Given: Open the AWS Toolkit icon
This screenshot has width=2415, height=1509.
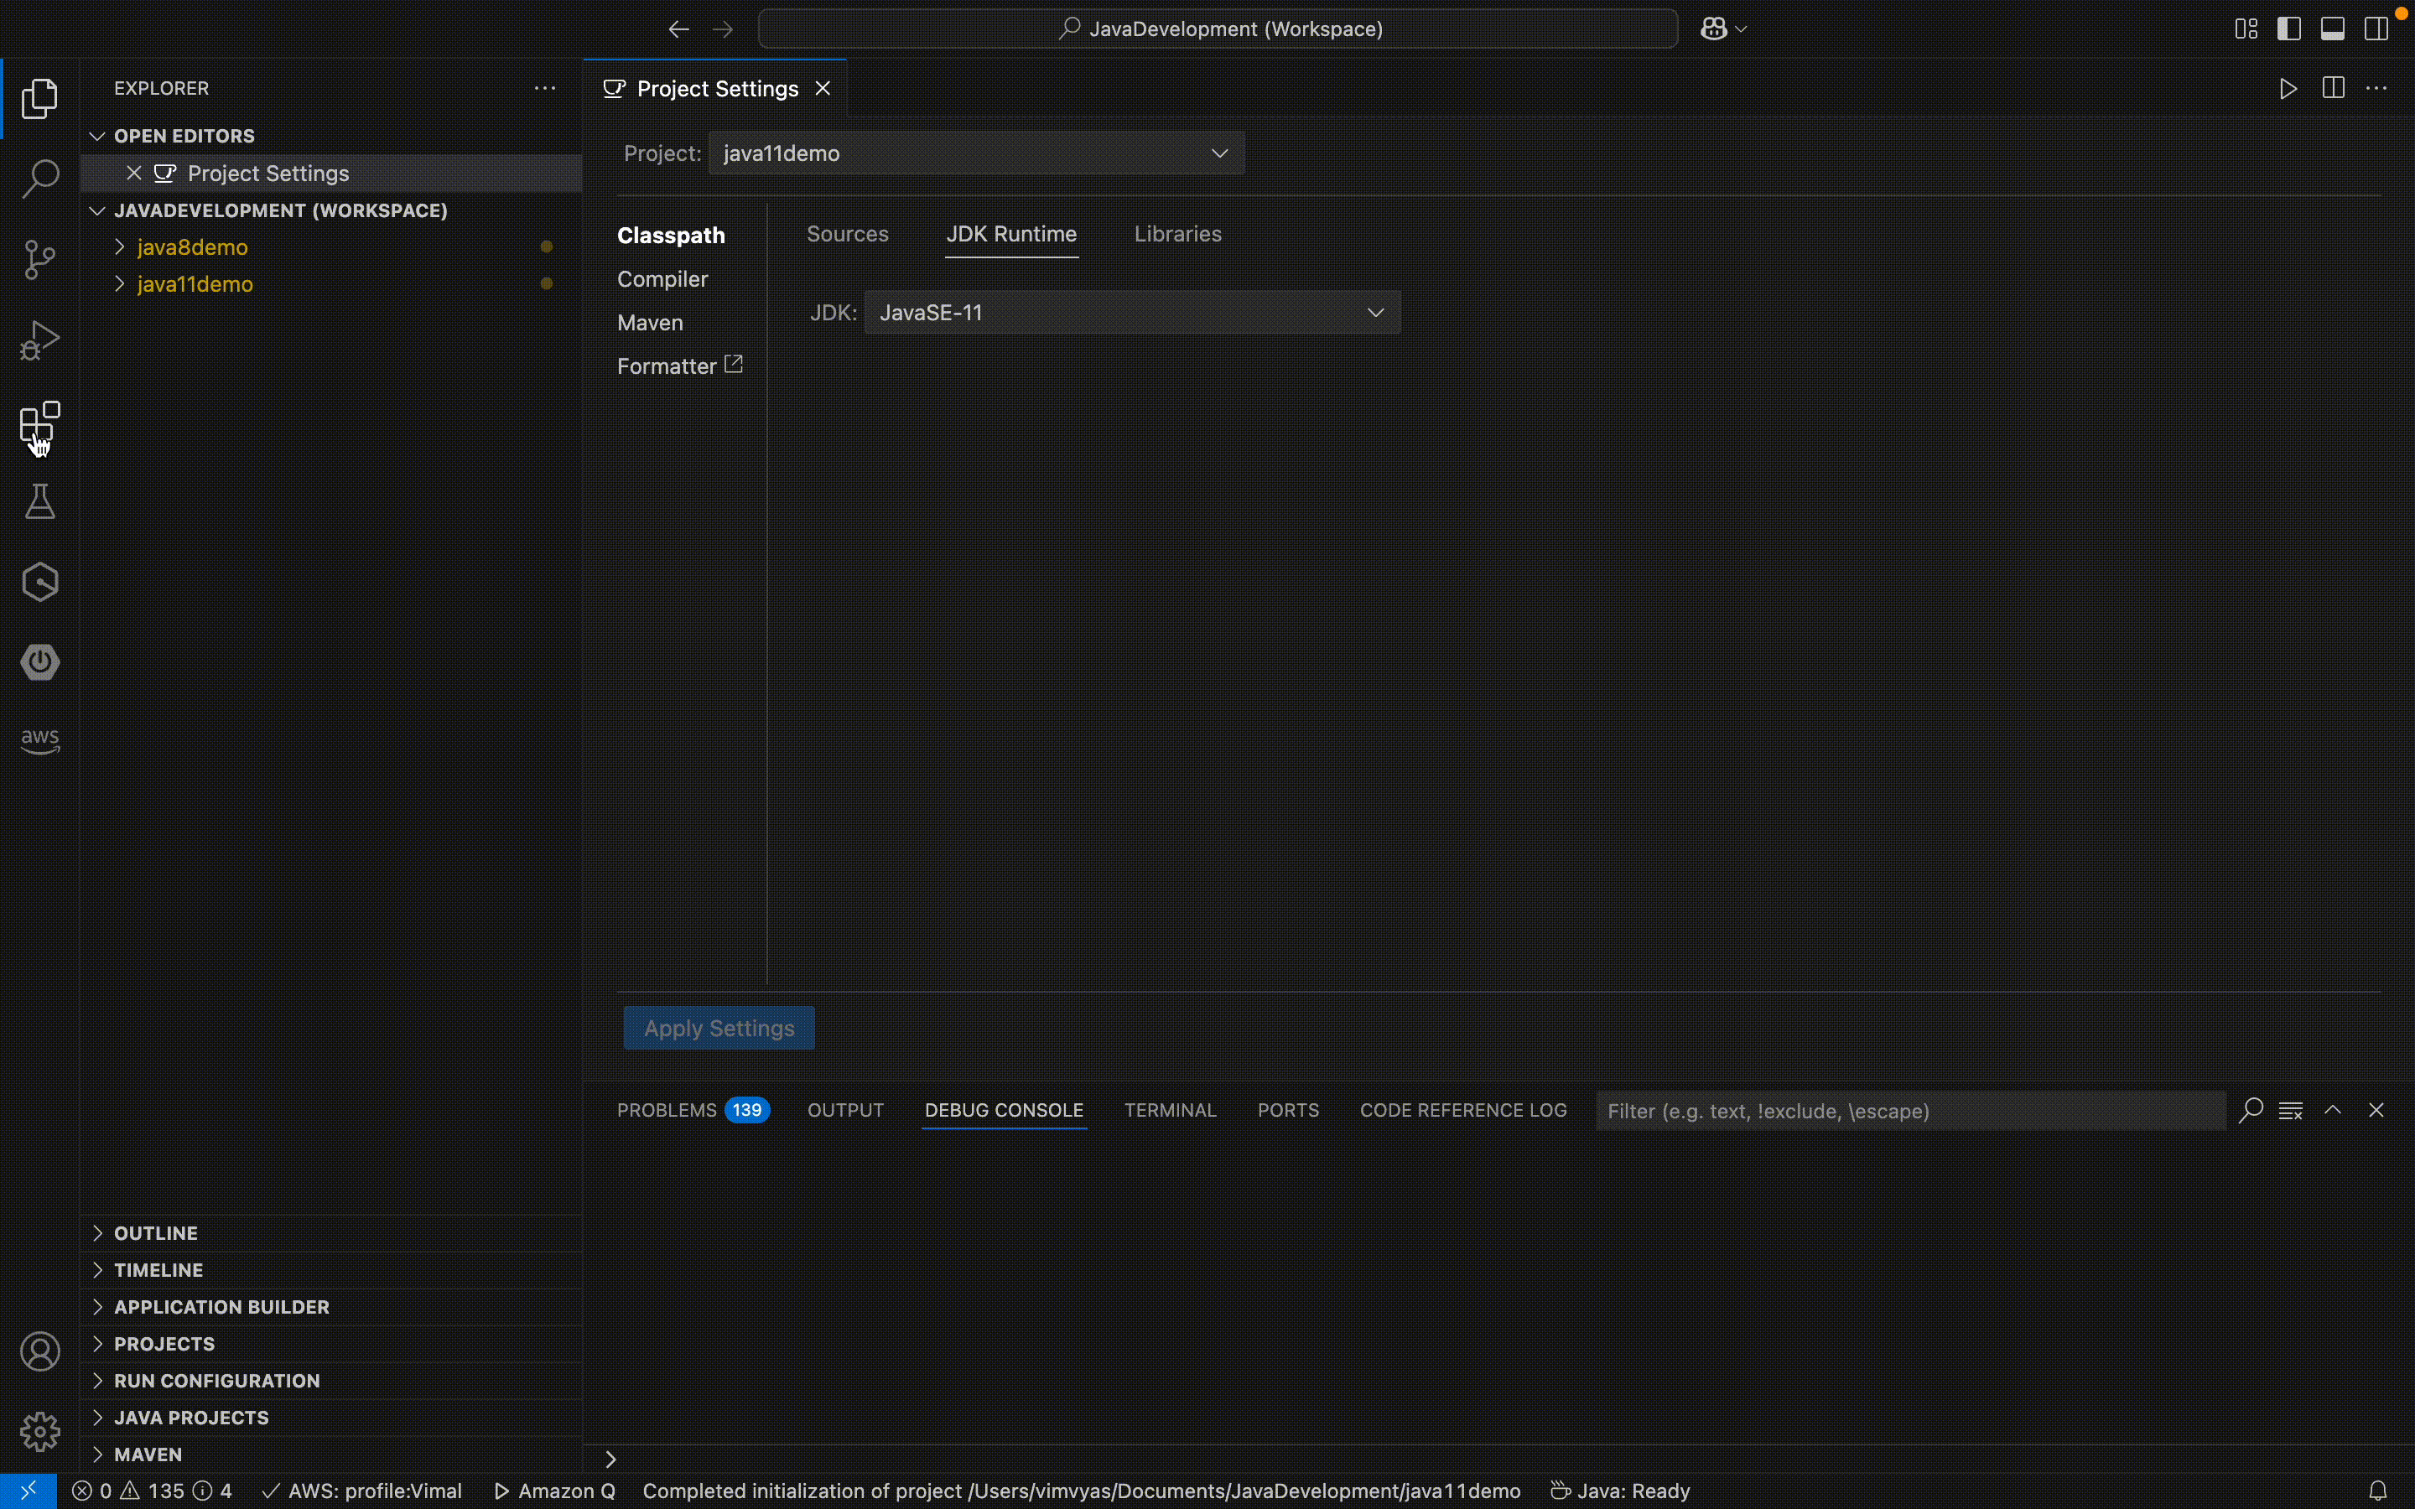Looking at the screenshot, I should point(40,739).
